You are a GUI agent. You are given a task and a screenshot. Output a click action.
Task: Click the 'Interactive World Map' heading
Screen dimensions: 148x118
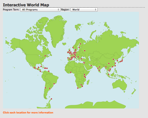point(26,5)
